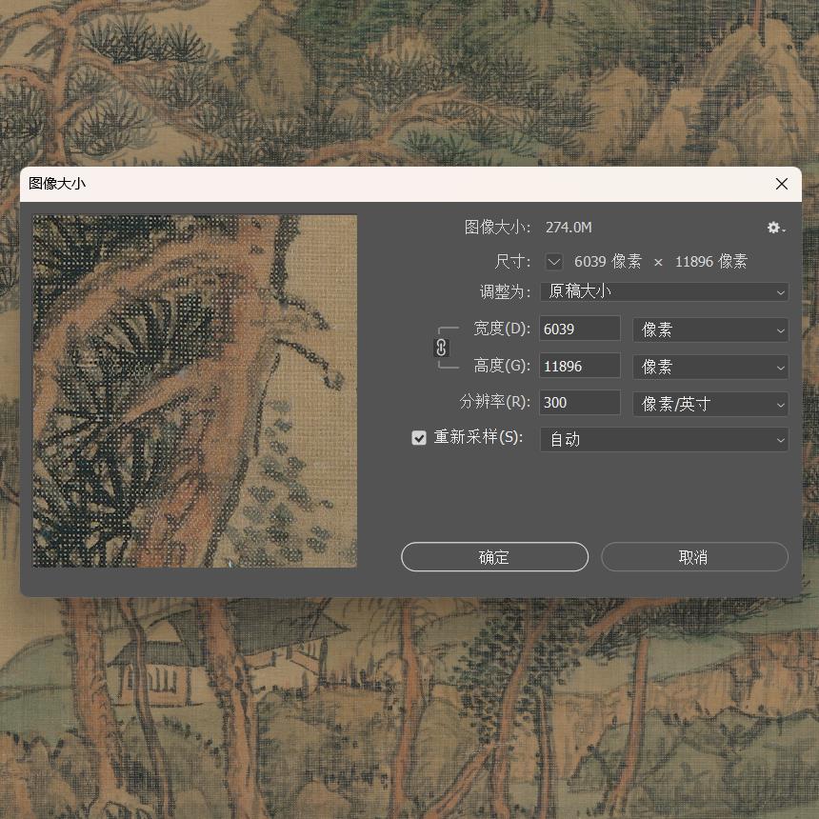Open the 高度 unit 像素 dropdown

(710, 367)
